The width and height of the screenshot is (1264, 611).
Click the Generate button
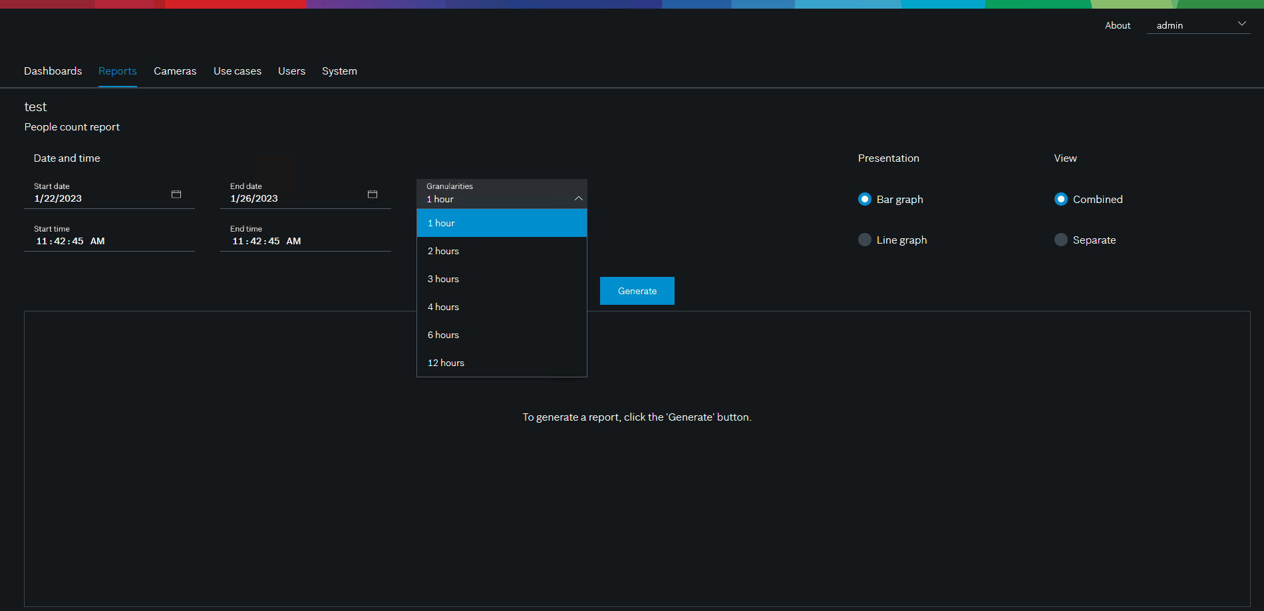[637, 291]
